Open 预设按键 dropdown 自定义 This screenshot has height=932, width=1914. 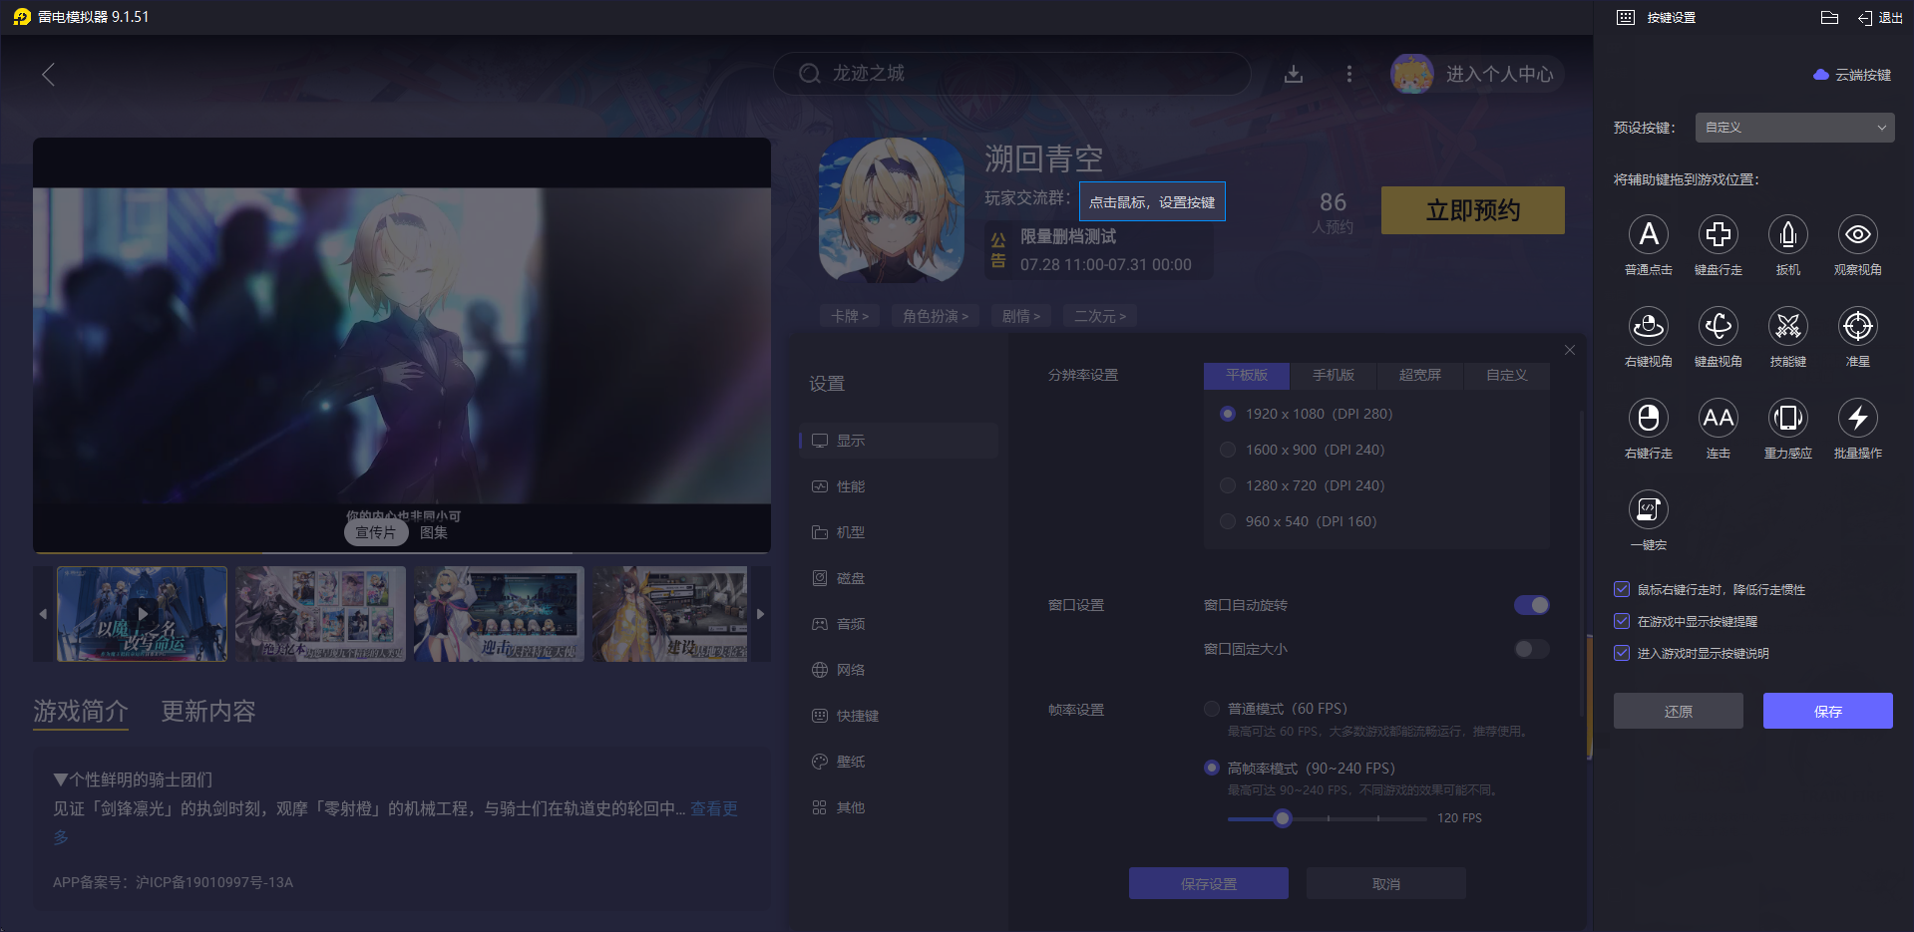coord(1795,128)
